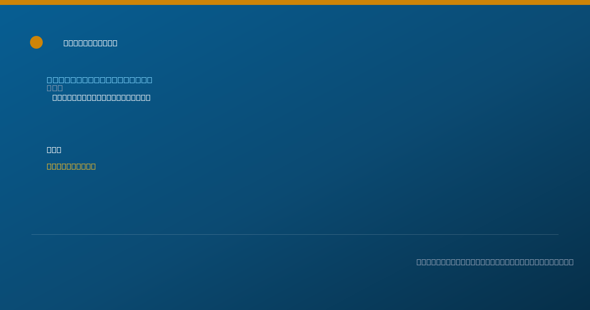Image resolution: width=590 pixels, height=310 pixels.
Task: Open the light-blue headline text
Action: pos(99,80)
